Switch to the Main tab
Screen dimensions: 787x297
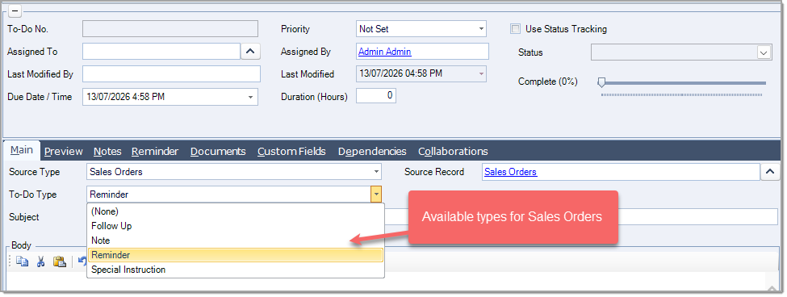pos(22,150)
